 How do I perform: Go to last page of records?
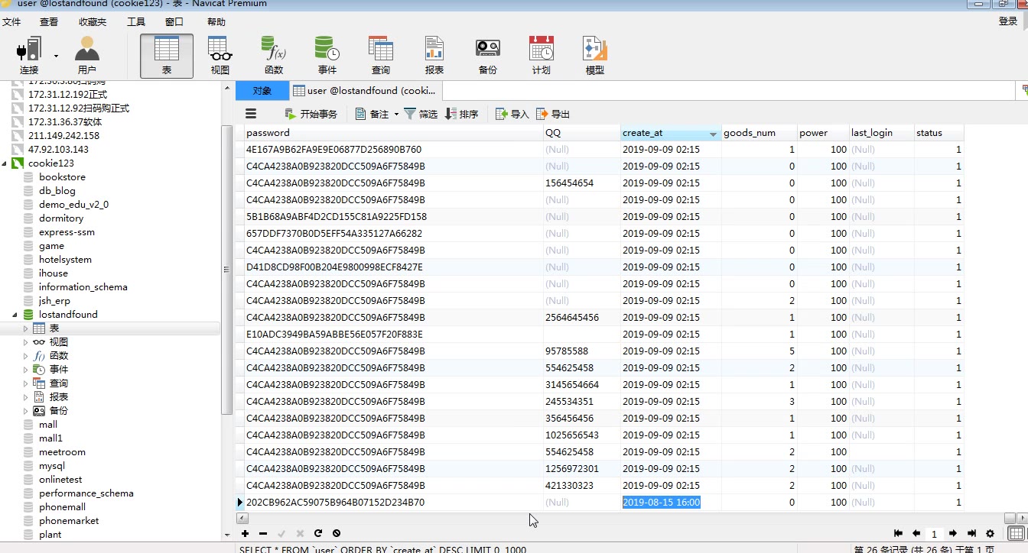click(x=971, y=533)
